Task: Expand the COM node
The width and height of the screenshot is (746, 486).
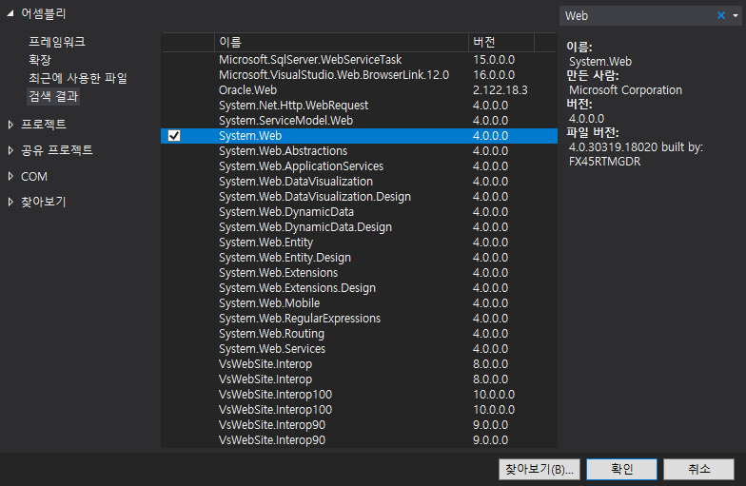Action: 10,177
